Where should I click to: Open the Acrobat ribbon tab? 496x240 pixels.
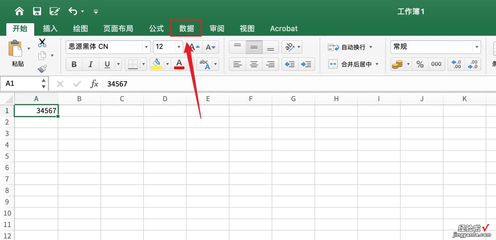coord(284,28)
